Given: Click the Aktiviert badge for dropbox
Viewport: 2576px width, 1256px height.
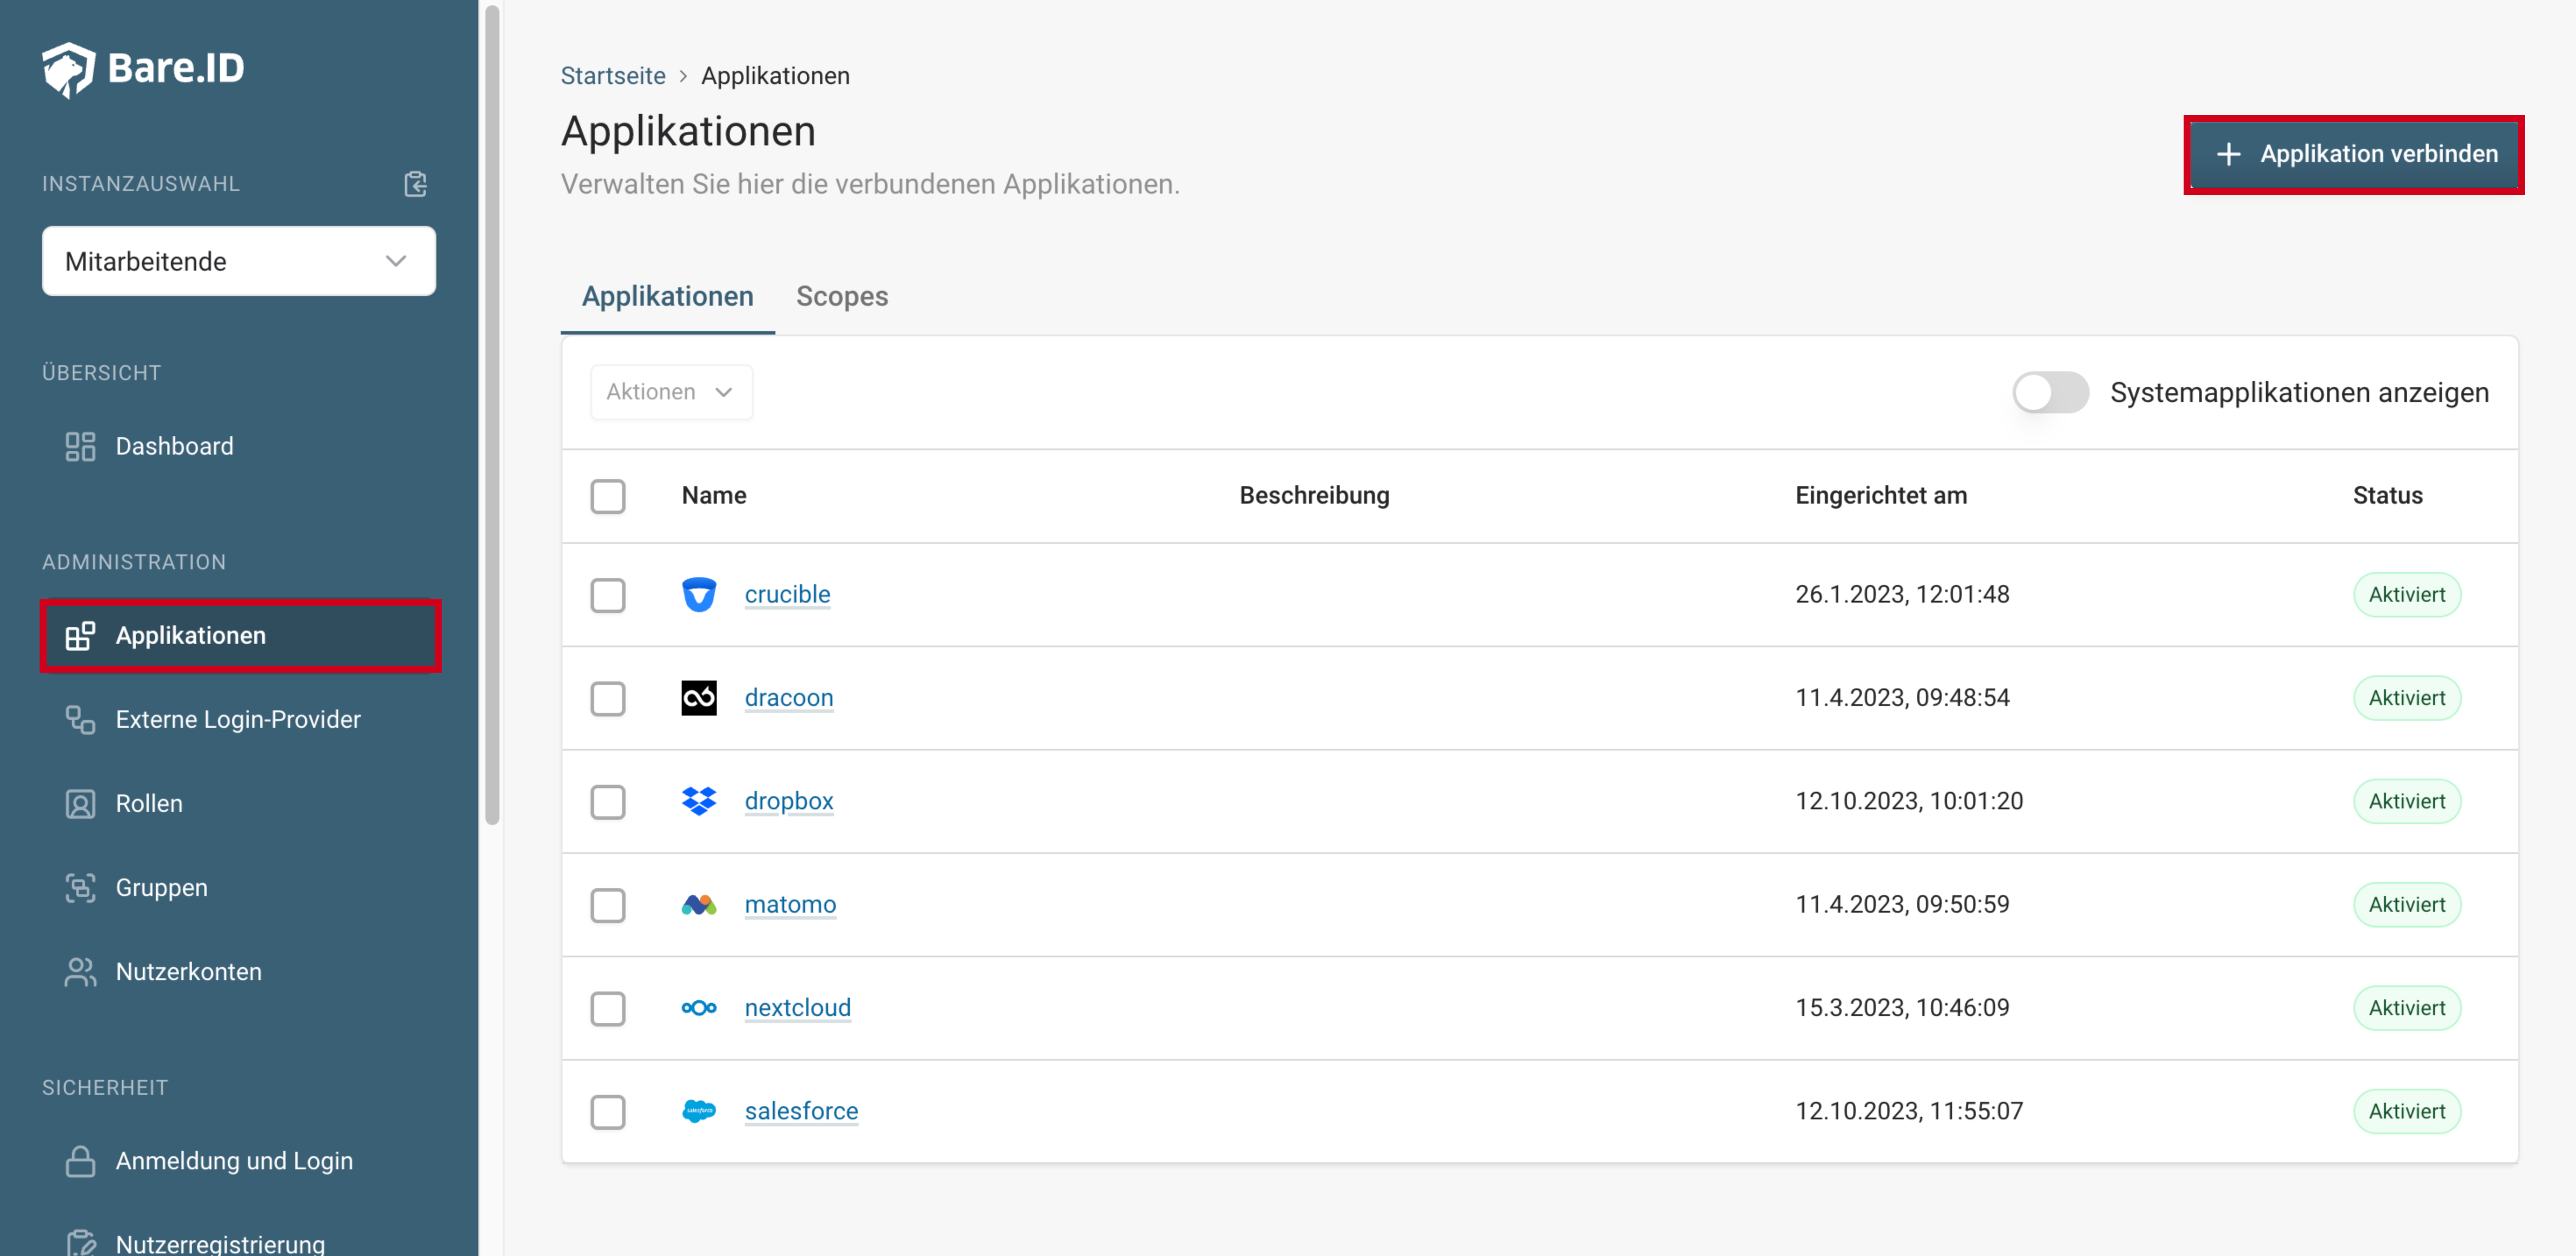Looking at the screenshot, I should pos(2407,801).
